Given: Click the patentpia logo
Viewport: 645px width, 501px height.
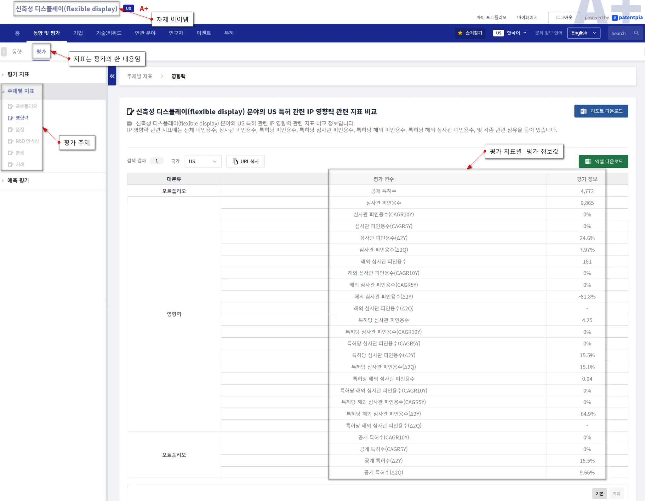Looking at the screenshot, I should click(627, 18).
